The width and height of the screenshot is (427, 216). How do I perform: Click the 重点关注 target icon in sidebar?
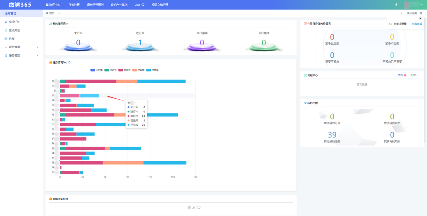(6, 30)
